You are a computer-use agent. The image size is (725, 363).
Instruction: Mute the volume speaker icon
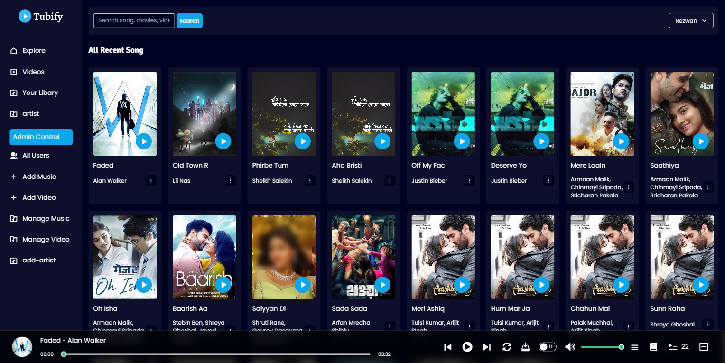click(570, 347)
